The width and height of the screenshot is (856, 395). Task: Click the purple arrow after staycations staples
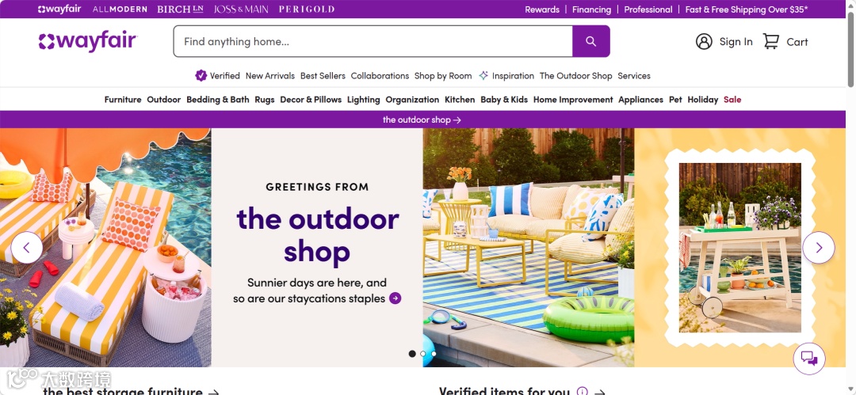(x=396, y=298)
